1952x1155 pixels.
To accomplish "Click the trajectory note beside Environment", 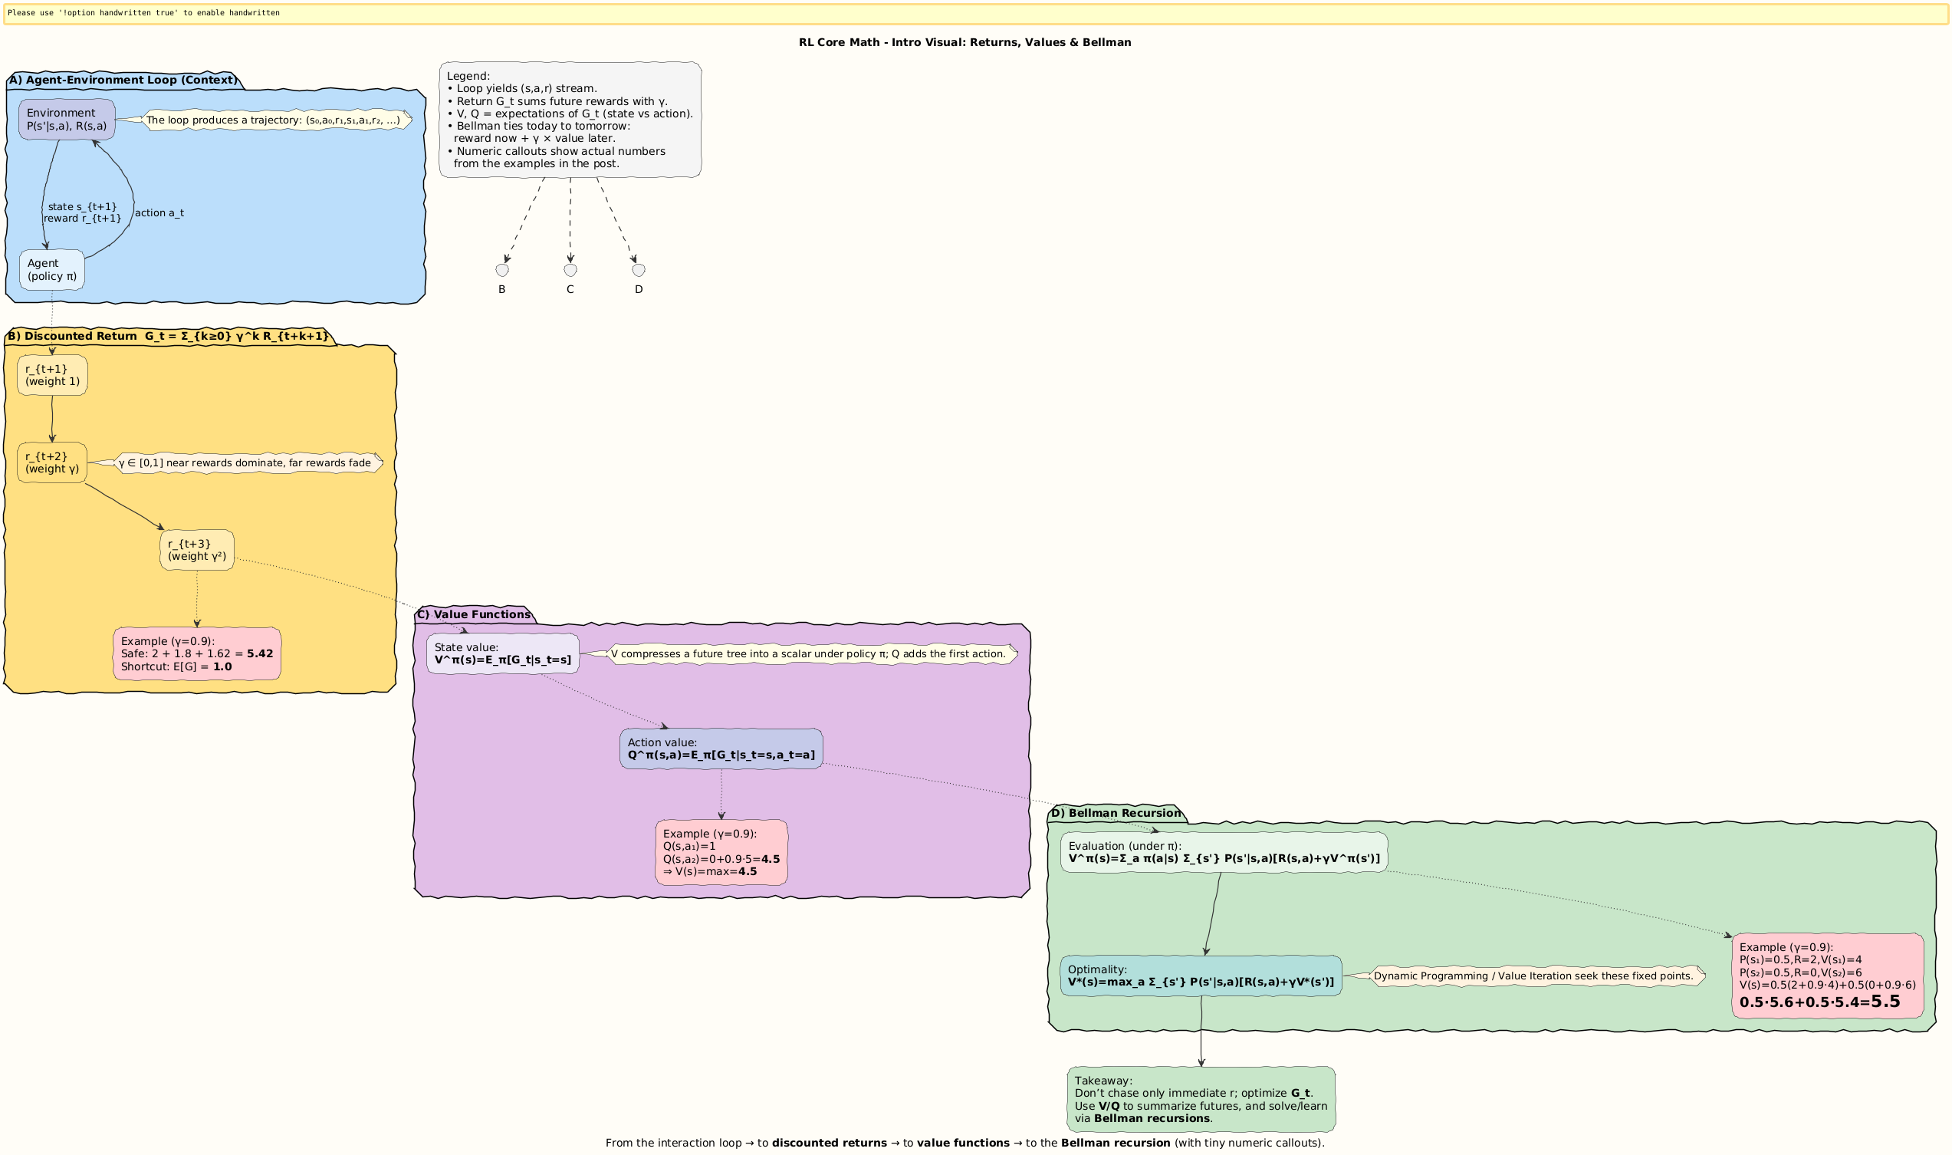I will coord(277,120).
